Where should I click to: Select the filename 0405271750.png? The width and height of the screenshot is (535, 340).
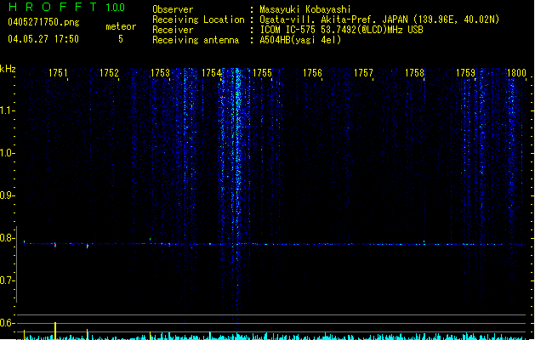pyautogui.click(x=43, y=22)
